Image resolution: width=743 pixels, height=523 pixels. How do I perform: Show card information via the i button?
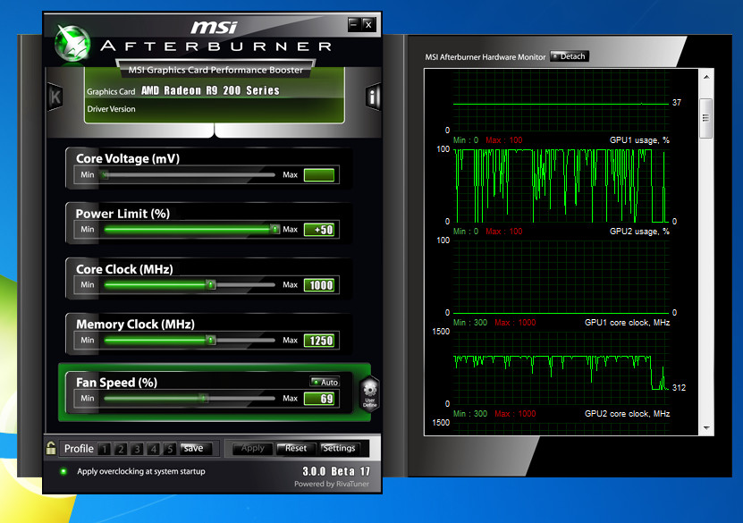click(x=373, y=97)
